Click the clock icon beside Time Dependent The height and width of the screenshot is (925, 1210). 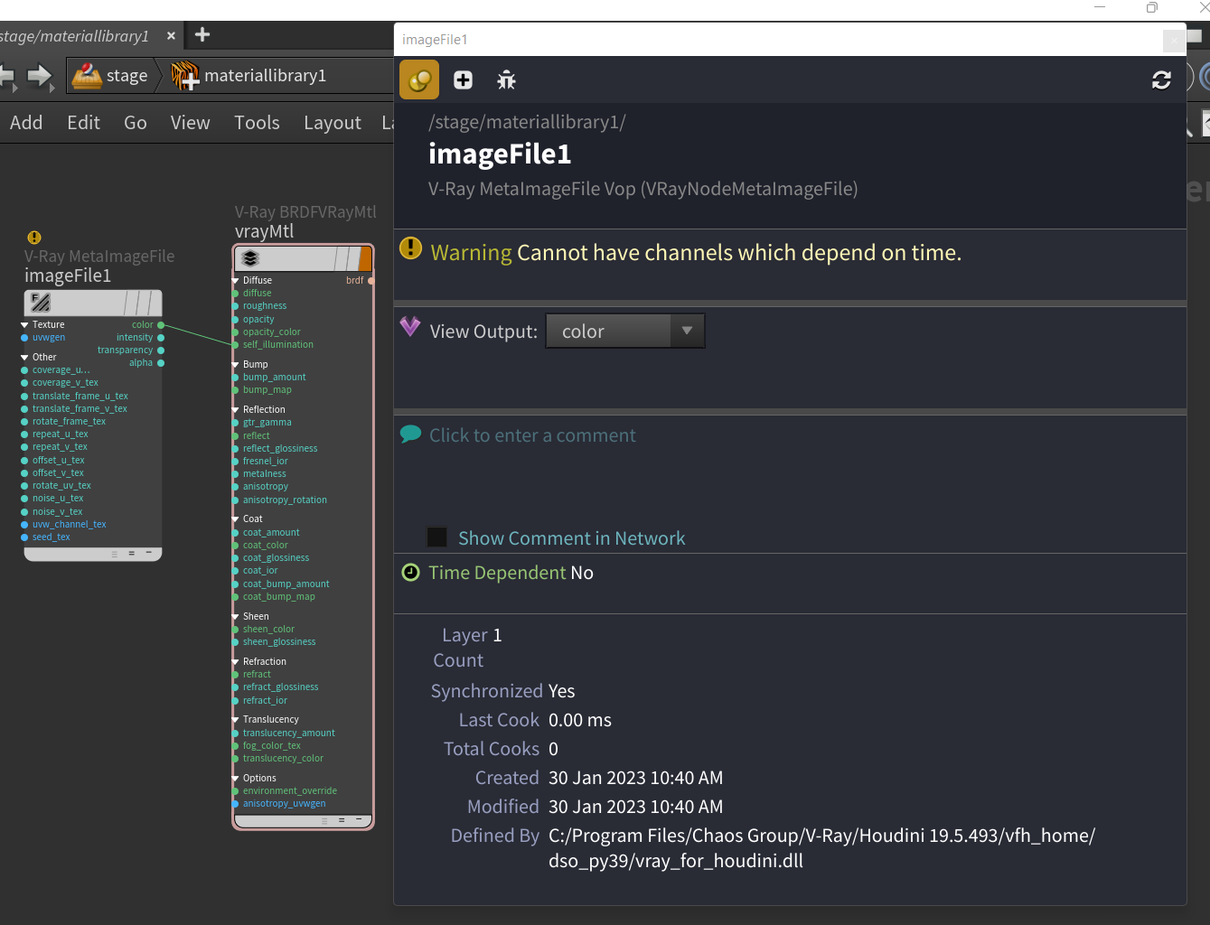[x=410, y=572]
